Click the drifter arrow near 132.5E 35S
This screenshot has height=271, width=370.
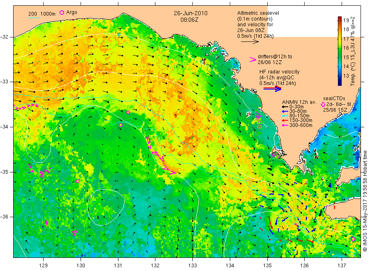(x=173, y=173)
